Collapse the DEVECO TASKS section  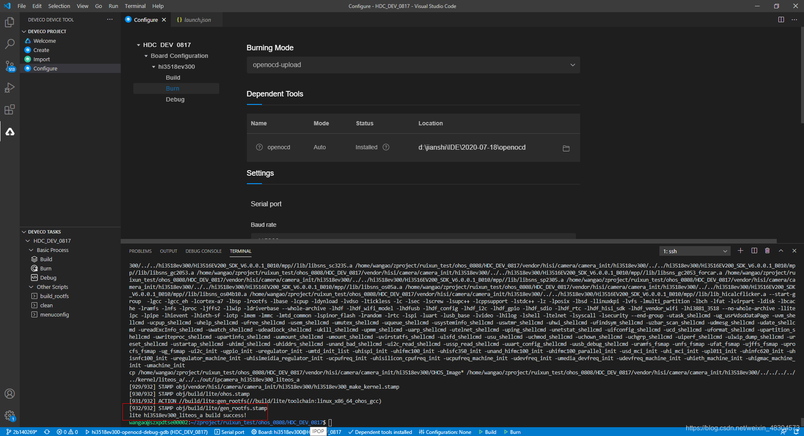(x=24, y=232)
